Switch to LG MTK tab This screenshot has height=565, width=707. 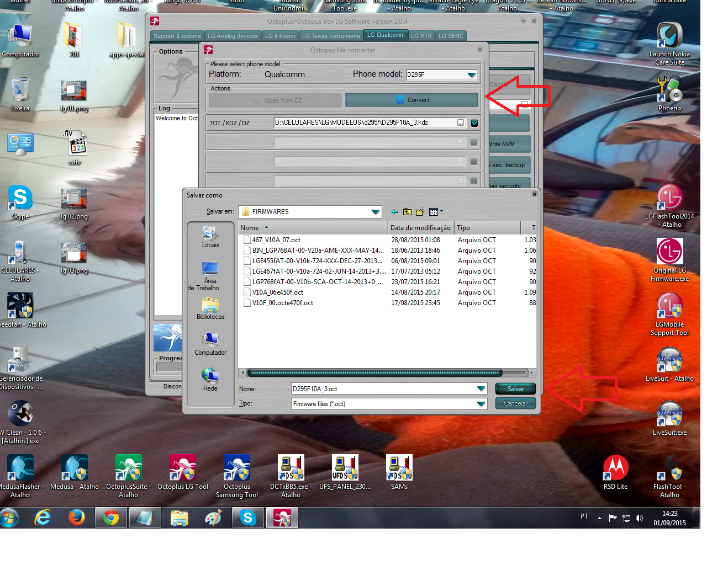click(x=421, y=36)
